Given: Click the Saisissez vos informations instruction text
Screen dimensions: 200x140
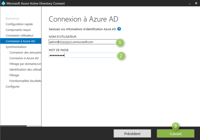Looking at the screenshot, I should (83, 29).
